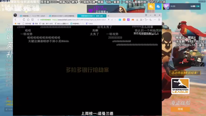The width and height of the screenshot is (206, 116).
Task: Expand the undo closed-tab dropdown arrow
Action: click(148, 20)
